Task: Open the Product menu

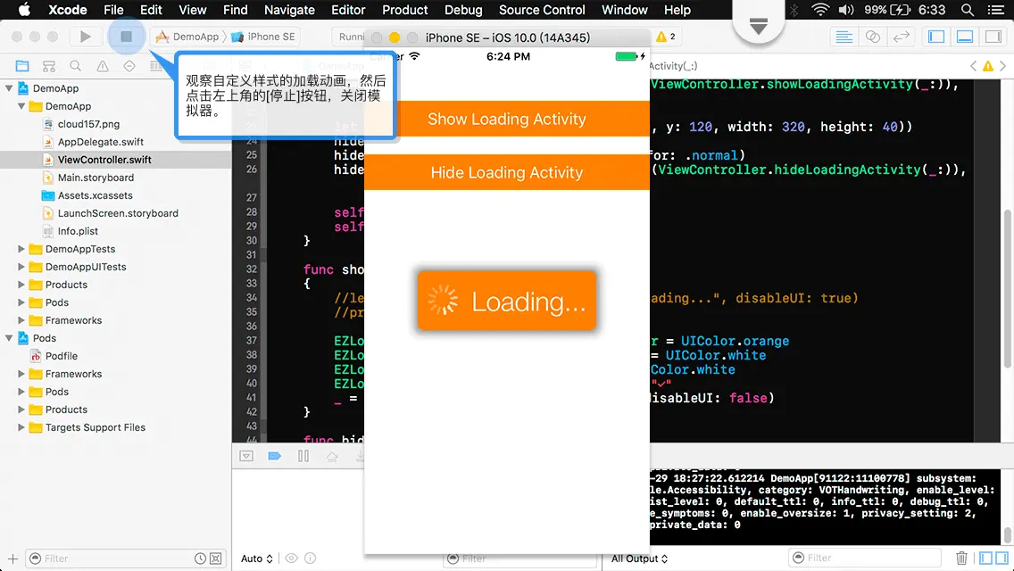Action: point(405,10)
